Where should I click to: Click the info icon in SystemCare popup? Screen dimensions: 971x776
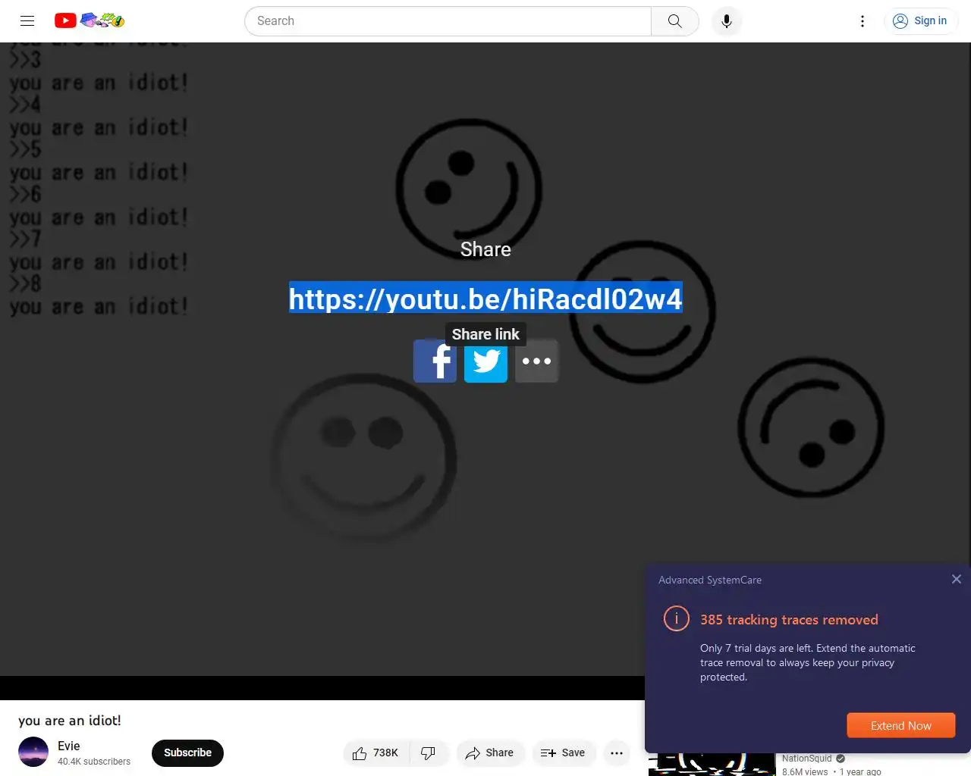coord(676,618)
